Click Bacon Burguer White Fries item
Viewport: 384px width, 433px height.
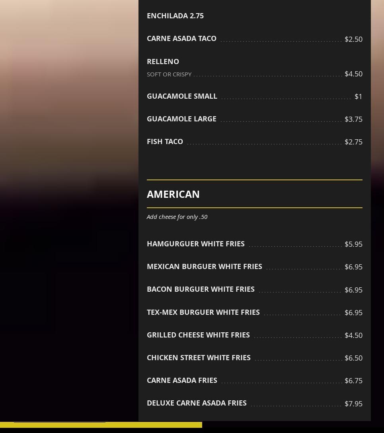pyautogui.click(x=201, y=289)
